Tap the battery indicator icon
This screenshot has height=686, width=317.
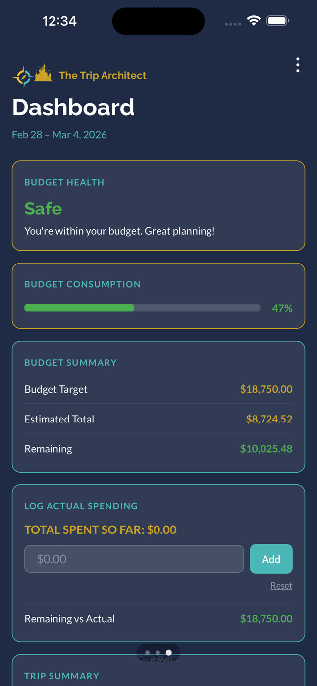point(278,21)
